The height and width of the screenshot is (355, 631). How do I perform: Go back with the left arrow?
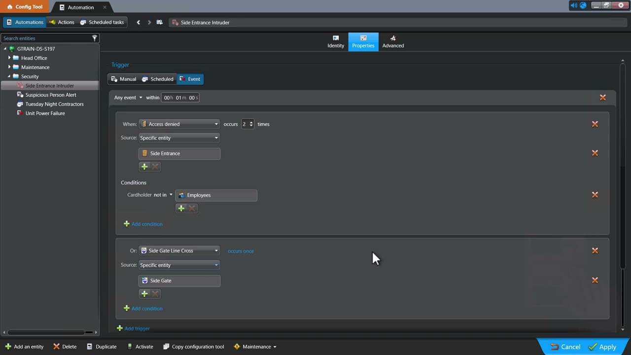click(x=139, y=22)
